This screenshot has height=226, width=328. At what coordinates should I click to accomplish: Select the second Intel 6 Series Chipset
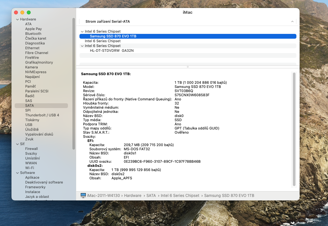(102, 41)
